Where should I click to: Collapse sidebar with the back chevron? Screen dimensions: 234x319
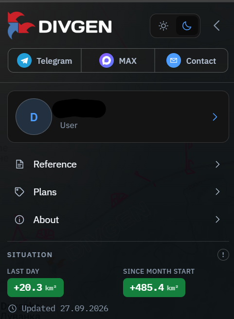coord(216,26)
